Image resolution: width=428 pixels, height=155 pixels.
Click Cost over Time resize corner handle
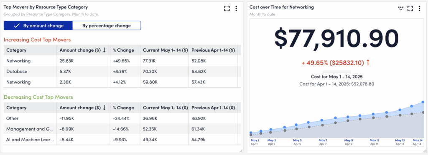(424, 150)
